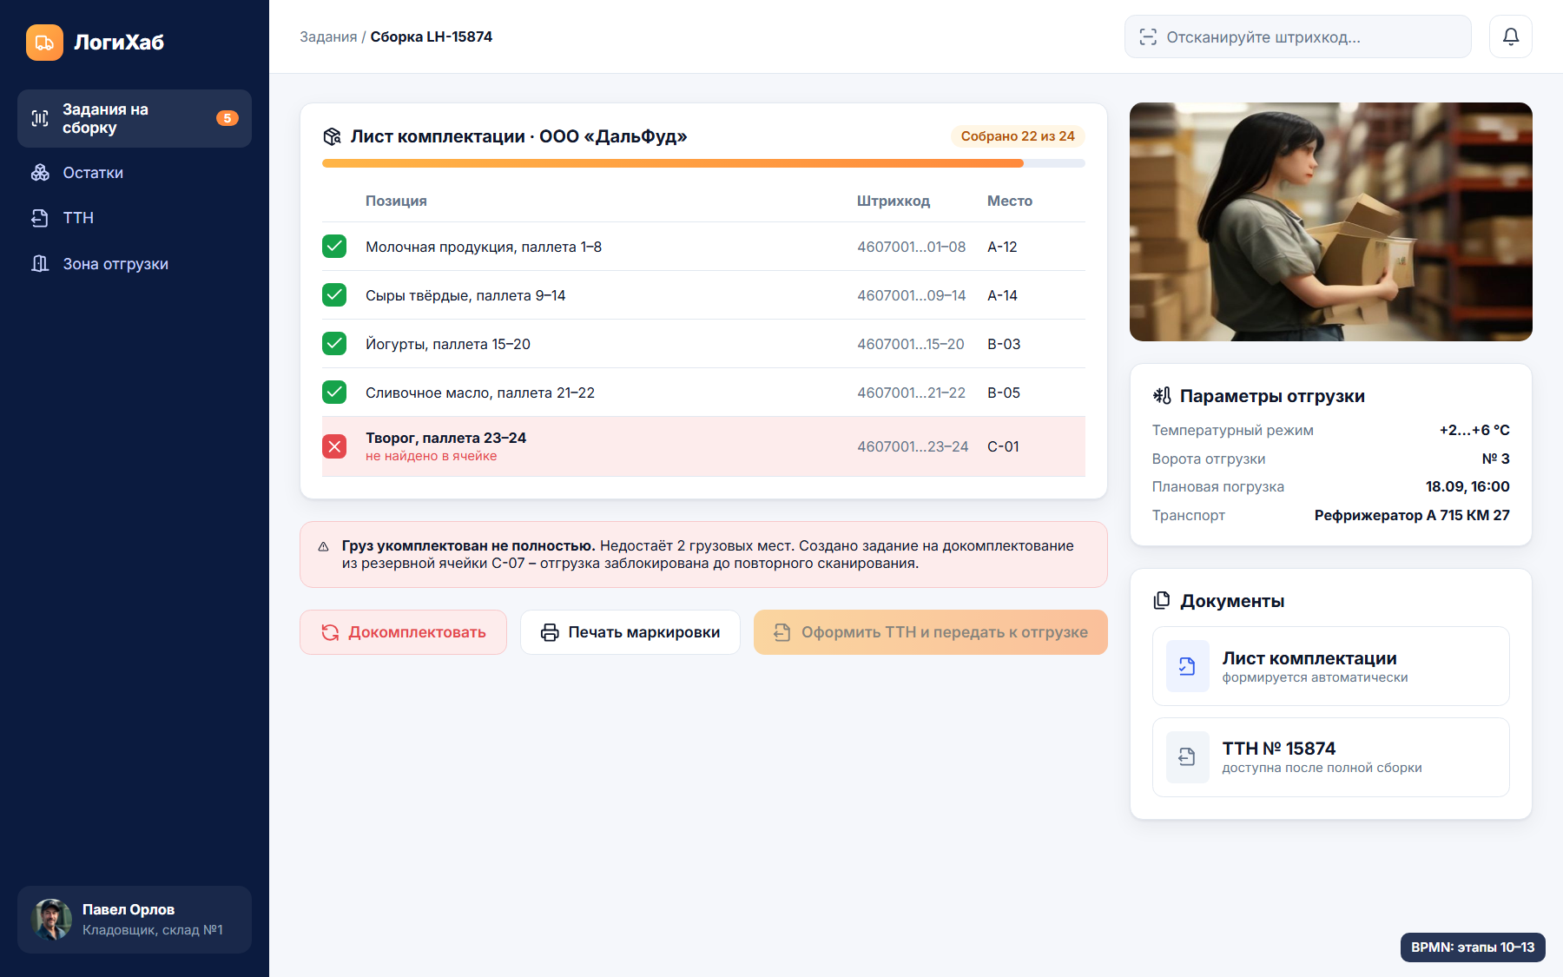Click the ТТН document icon in sidebar

(40, 218)
